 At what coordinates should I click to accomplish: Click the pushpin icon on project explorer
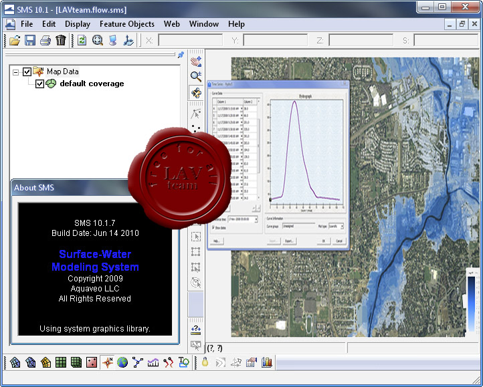pos(181,55)
